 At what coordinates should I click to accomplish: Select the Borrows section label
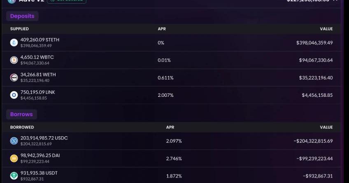click(21, 114)
